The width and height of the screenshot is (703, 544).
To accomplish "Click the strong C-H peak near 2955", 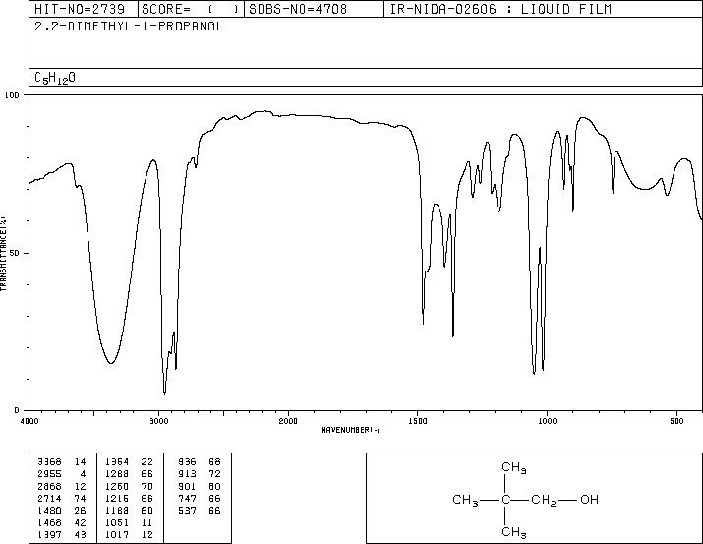I will click(x=164, y=393).
